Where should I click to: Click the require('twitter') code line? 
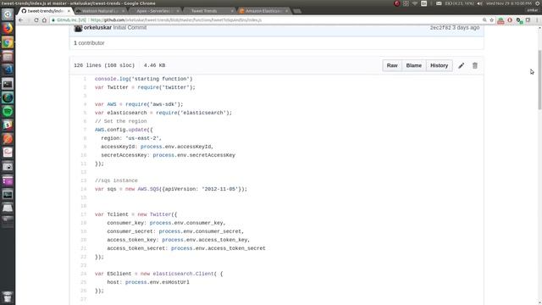145,87
